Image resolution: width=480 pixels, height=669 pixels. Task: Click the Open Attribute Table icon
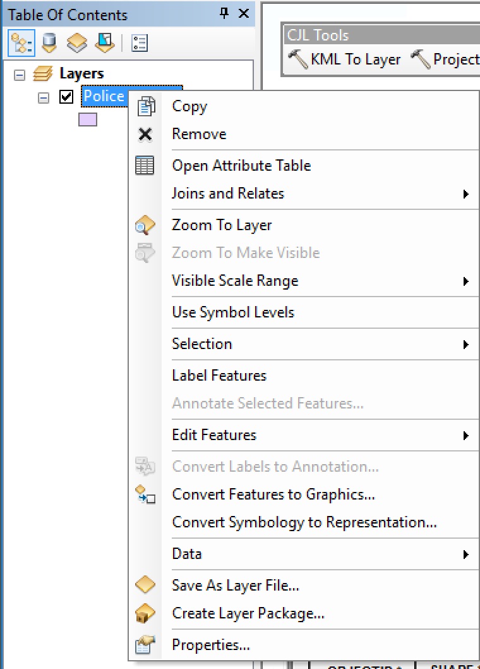145,166
